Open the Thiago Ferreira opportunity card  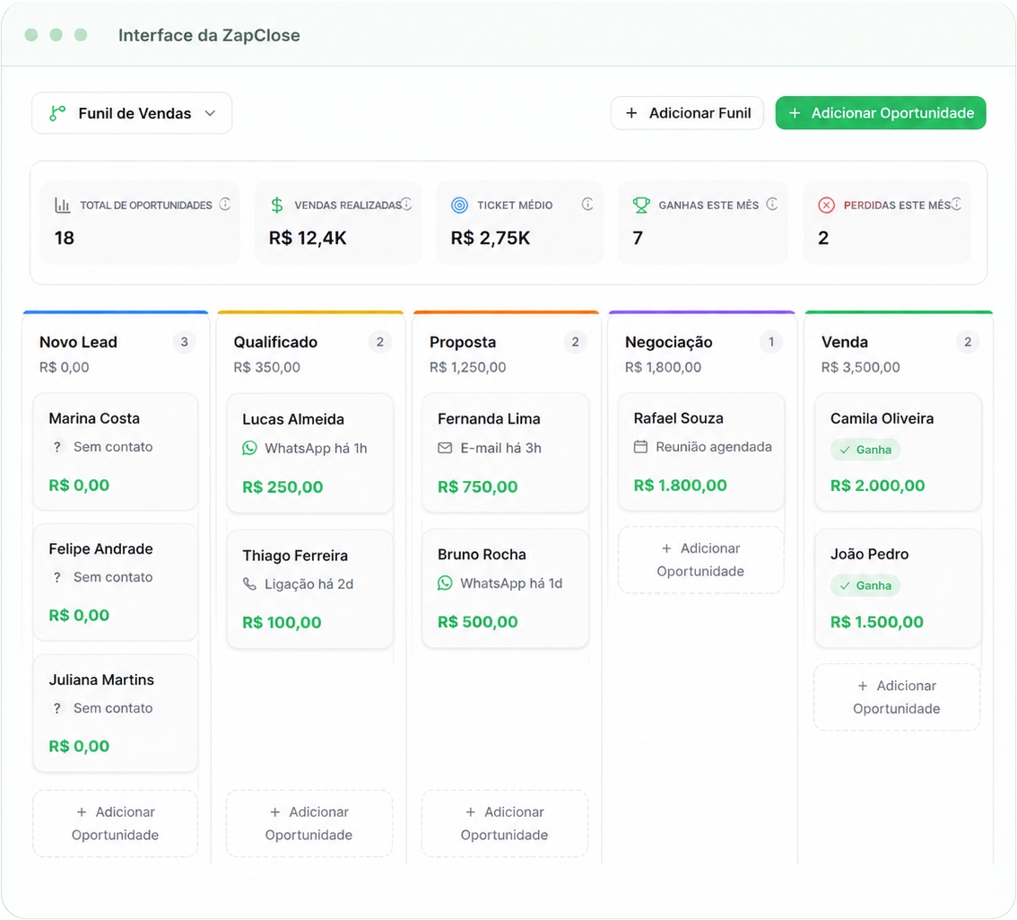(x=310, y=589)
